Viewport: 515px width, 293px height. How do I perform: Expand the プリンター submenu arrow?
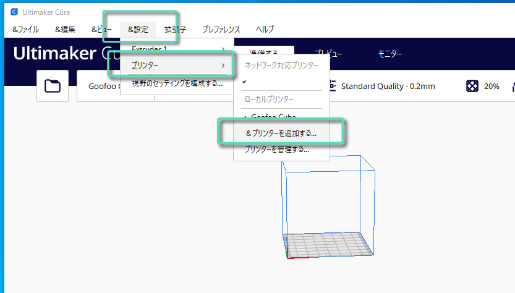click(223, 66)
